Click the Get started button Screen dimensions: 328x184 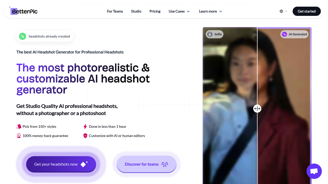pyautogui.click(x=306, y=11)
